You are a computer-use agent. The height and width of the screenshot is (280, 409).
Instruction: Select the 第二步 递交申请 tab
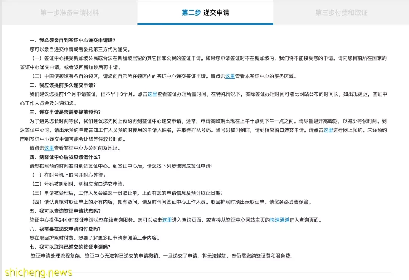205,13
